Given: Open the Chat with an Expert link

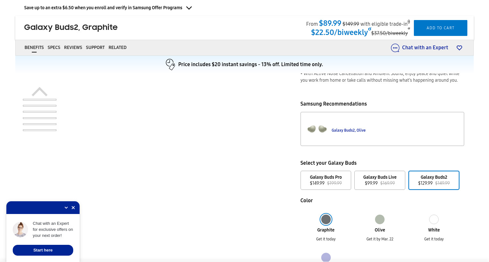Looking at the screenshot, I should pyautogui.click(x=425, y=47).
